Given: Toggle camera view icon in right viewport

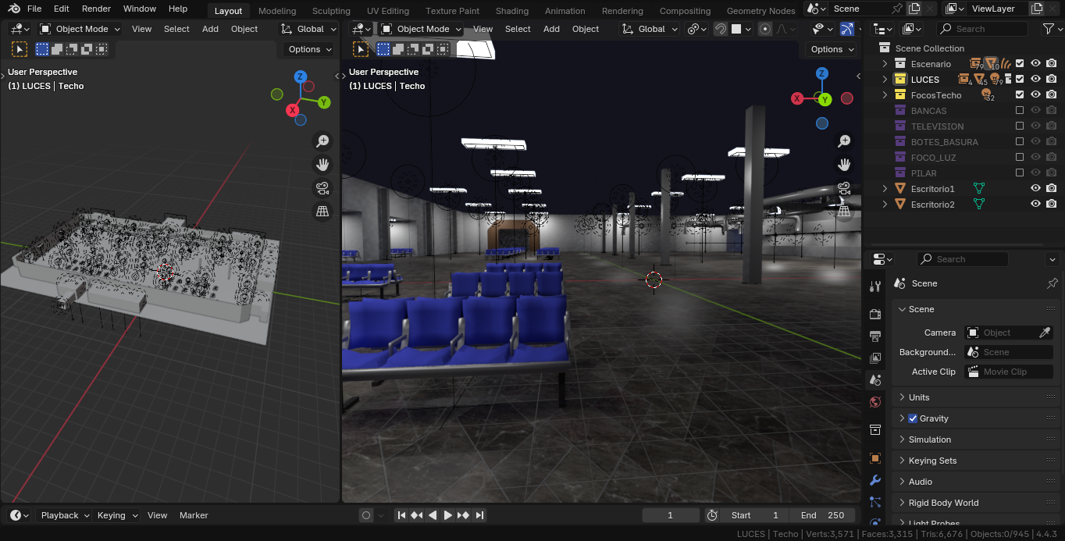Looking at the screenshot, I should coord(844,188).
